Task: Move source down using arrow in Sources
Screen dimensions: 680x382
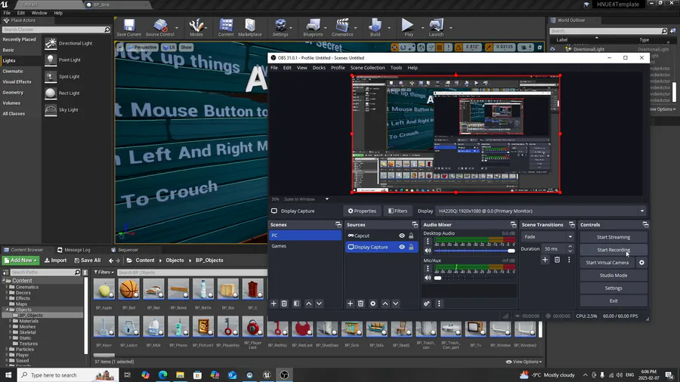Action: 395,303
